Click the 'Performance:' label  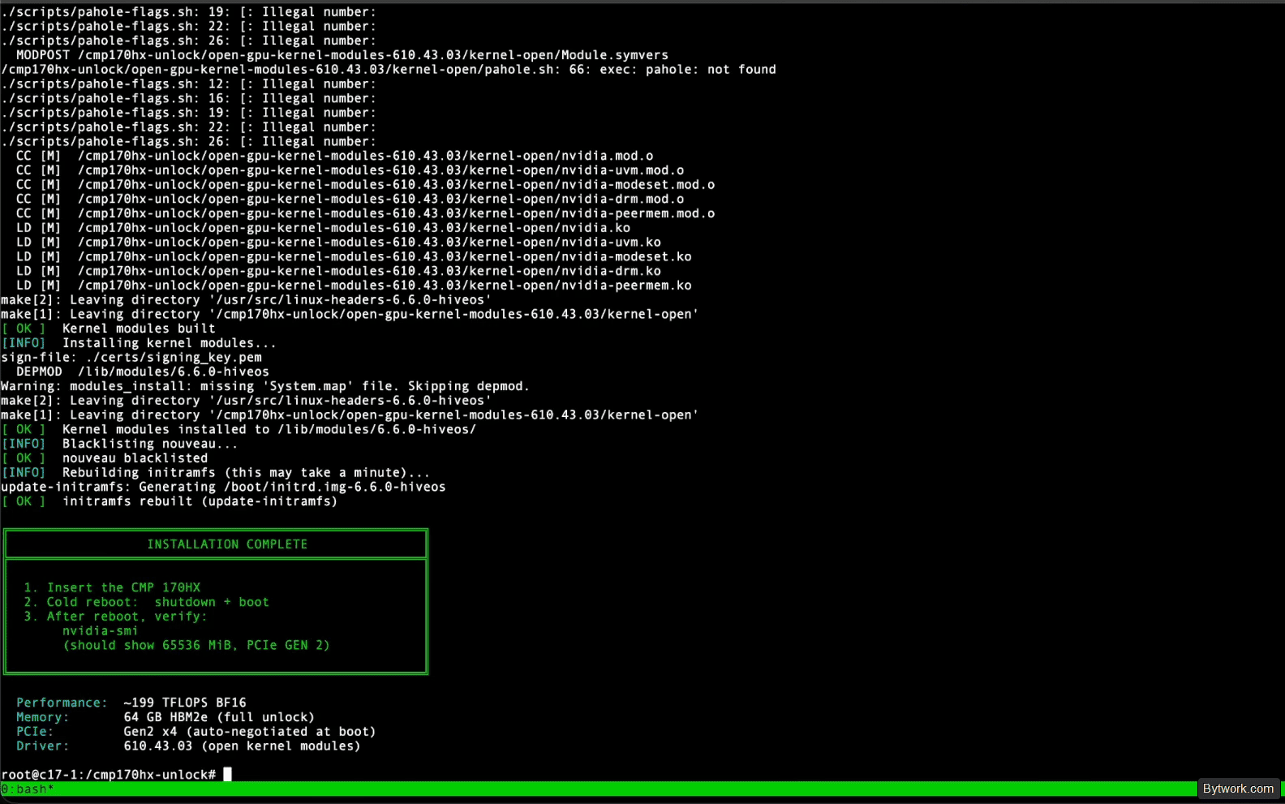(62, 703)
